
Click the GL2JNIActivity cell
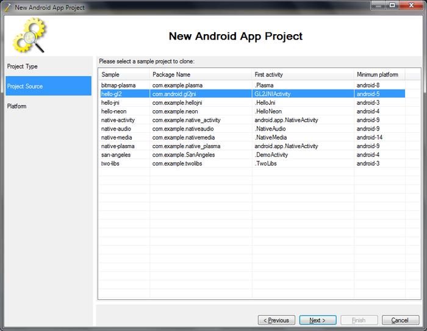tap(272, 94)
